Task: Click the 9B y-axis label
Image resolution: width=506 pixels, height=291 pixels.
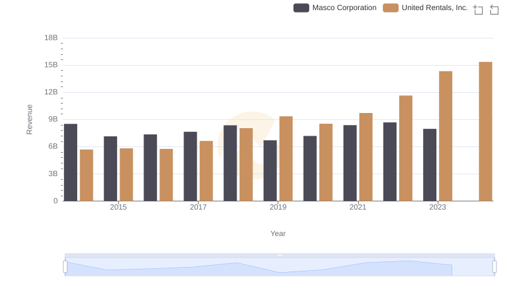Action: [53, 119]
